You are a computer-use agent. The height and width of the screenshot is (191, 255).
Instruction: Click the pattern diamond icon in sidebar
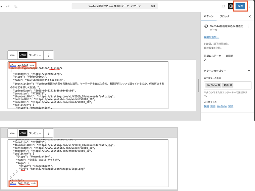tap(206, 26)
